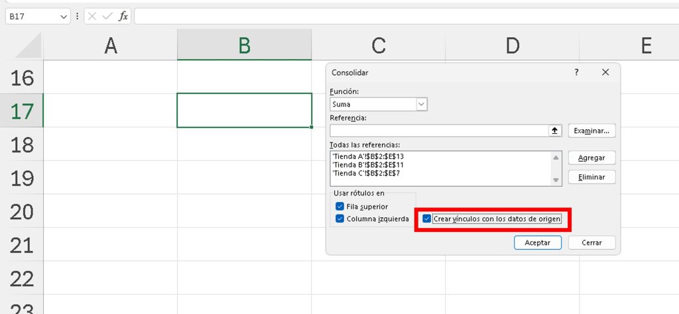Click the Eliminar button

click(x=591, y=178)
